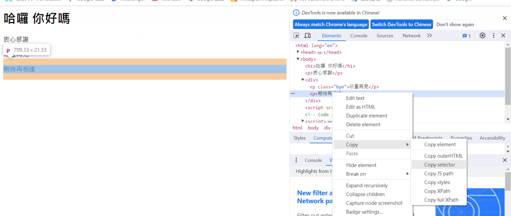Select the closing </div> row
This screenshot has height=216, width=511.
pyautogui.click(x=313, y=101)
